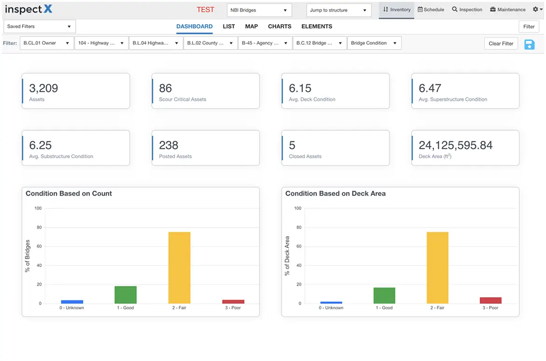Click the Clear Filter button
Viewport: 546px width, 361px height.
pyautogui.click(x=501, y=43)
